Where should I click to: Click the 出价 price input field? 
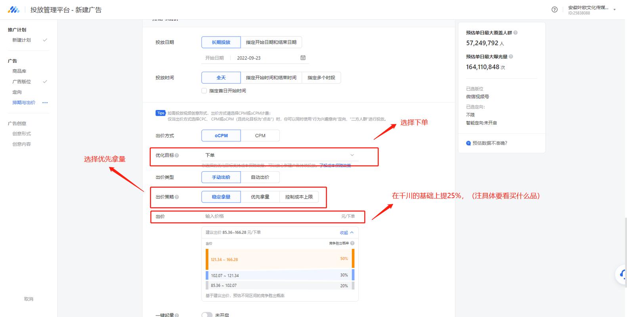[280, 216]
